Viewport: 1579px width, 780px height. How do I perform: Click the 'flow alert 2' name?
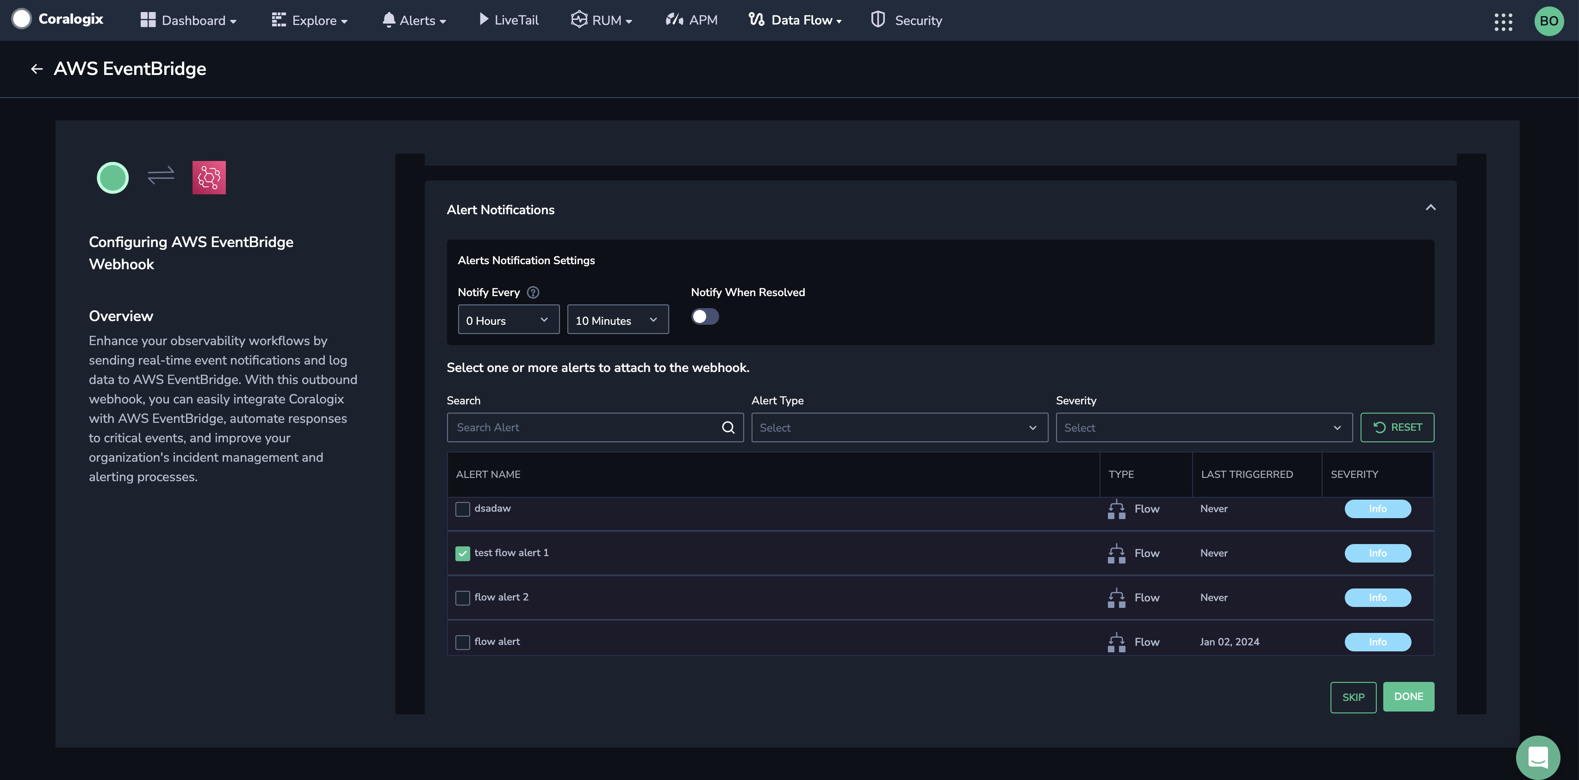coord(501,597)
